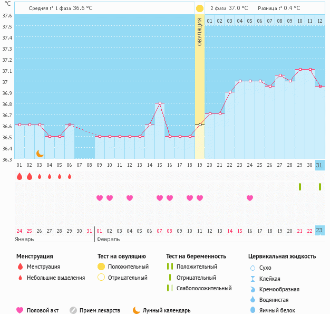Select the large menstruation drop on day 01
Viewport: 330px width, 314px height.
pos(20,176)
